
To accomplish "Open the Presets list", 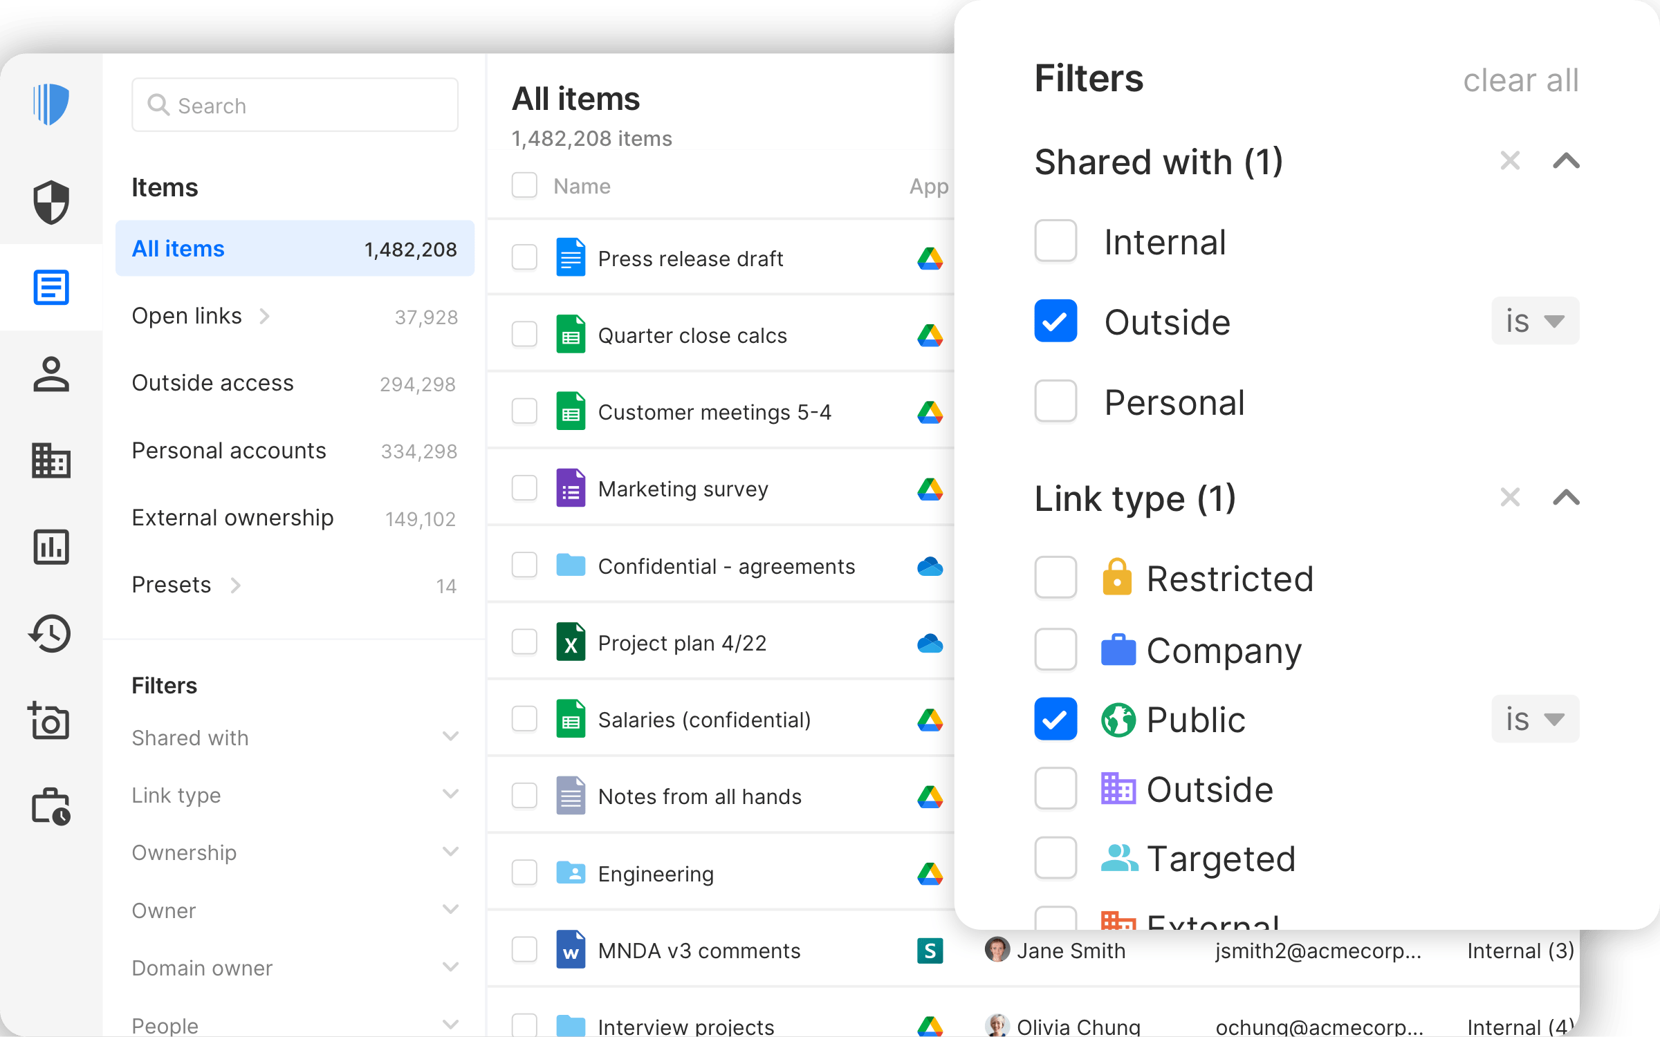I will point(172,584).
